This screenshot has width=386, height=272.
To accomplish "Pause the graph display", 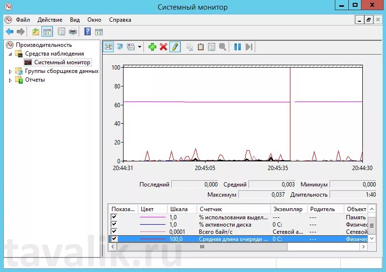I will 237,47.
